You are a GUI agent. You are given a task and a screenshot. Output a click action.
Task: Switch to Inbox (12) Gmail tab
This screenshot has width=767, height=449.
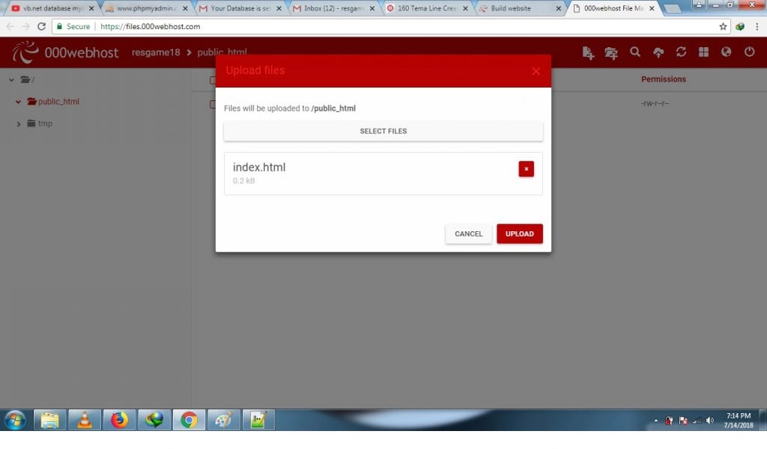point(334,8)
